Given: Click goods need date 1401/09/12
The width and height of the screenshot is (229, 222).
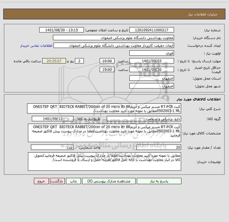Looking at the screenshot, I should point(53,119).
